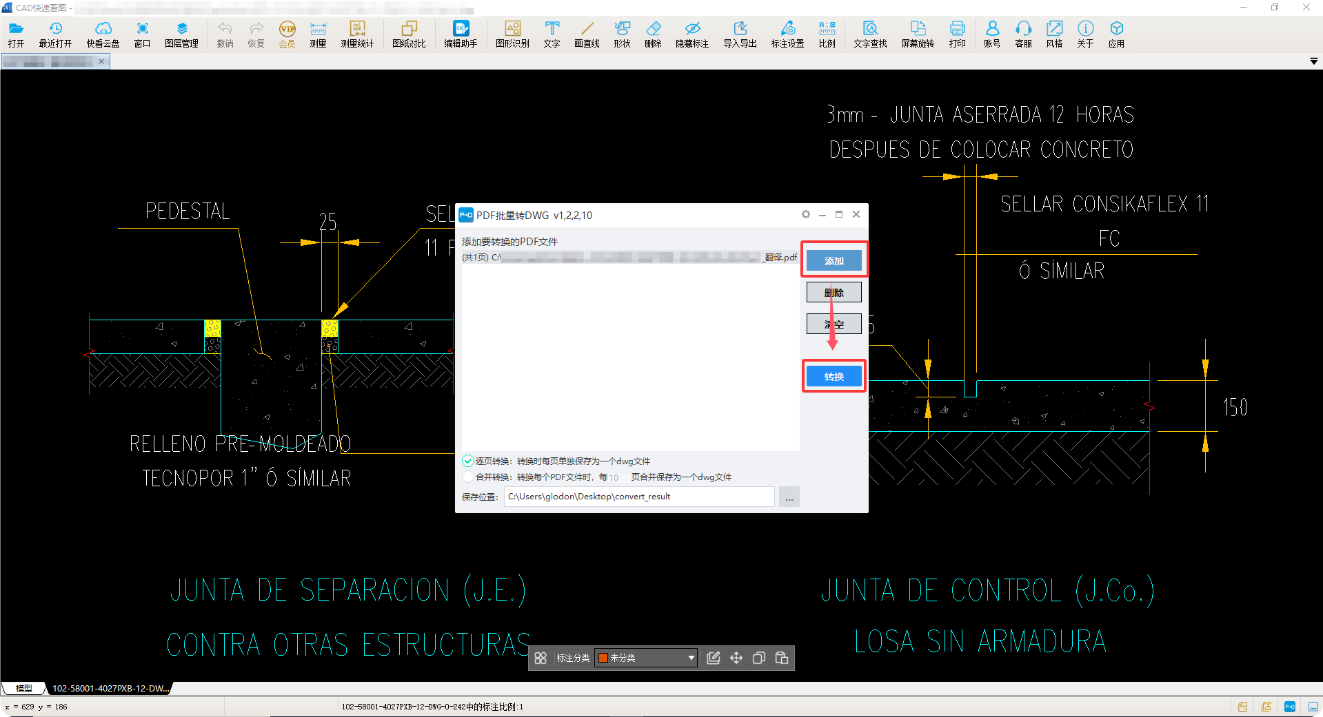This screenshot has height=717, width=1323.
Task: Select the 图纸对比 drawing compare tool
Action: [409, 34]
